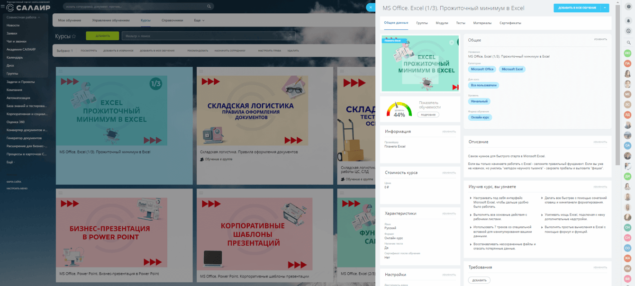Image resolution: width=635 pixels, height=286 pixels.
Task: Open the ЛС avatar in right sidebar
Action: point(627,105)
